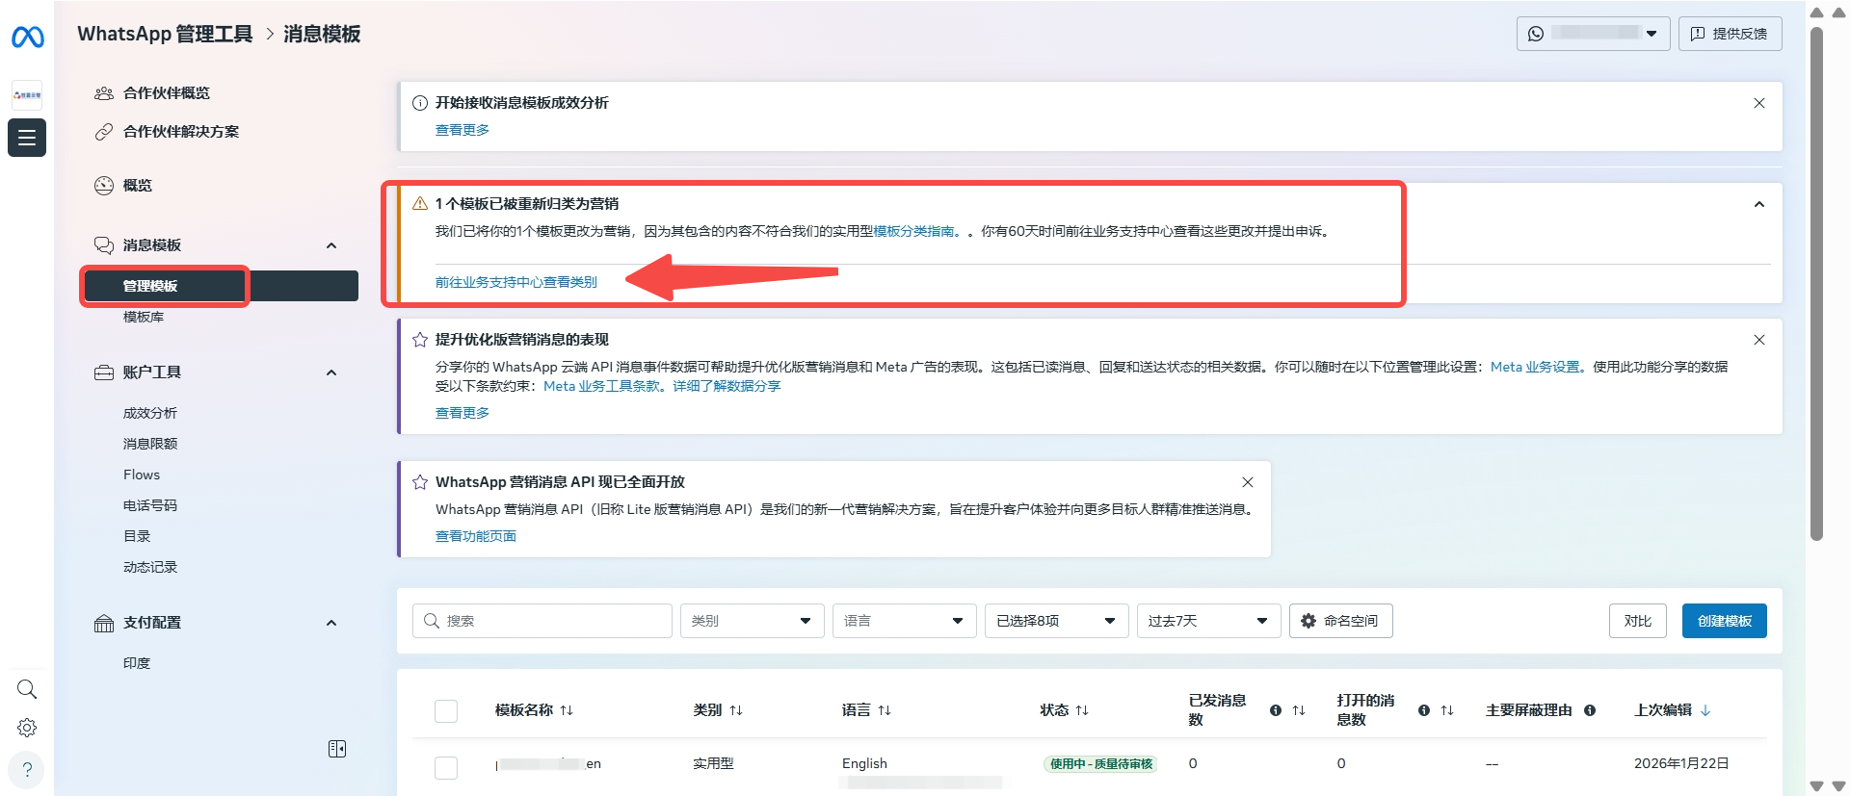Collapse sidebar using the panel toggle icon

click(337, 749)
